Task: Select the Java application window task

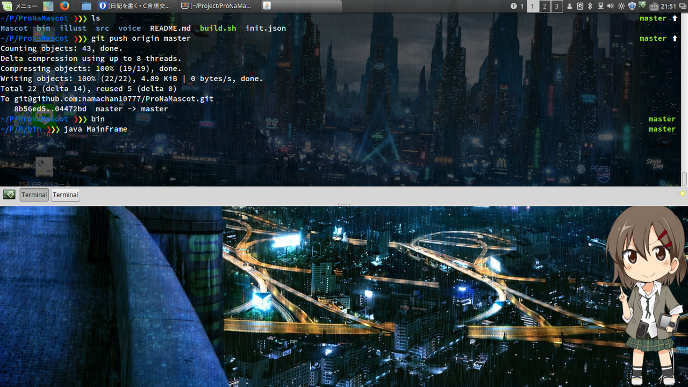Action: click(302, 6)
